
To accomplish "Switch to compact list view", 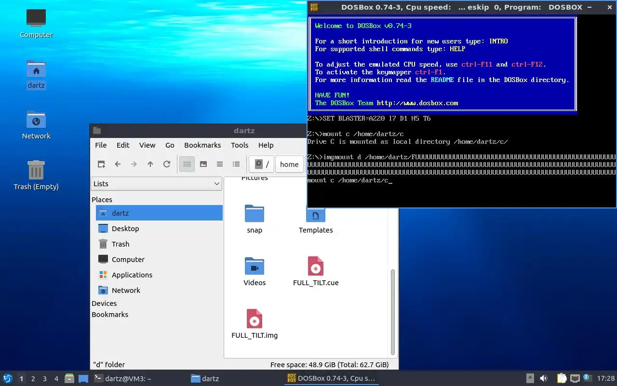I will (x=220, y=164).
